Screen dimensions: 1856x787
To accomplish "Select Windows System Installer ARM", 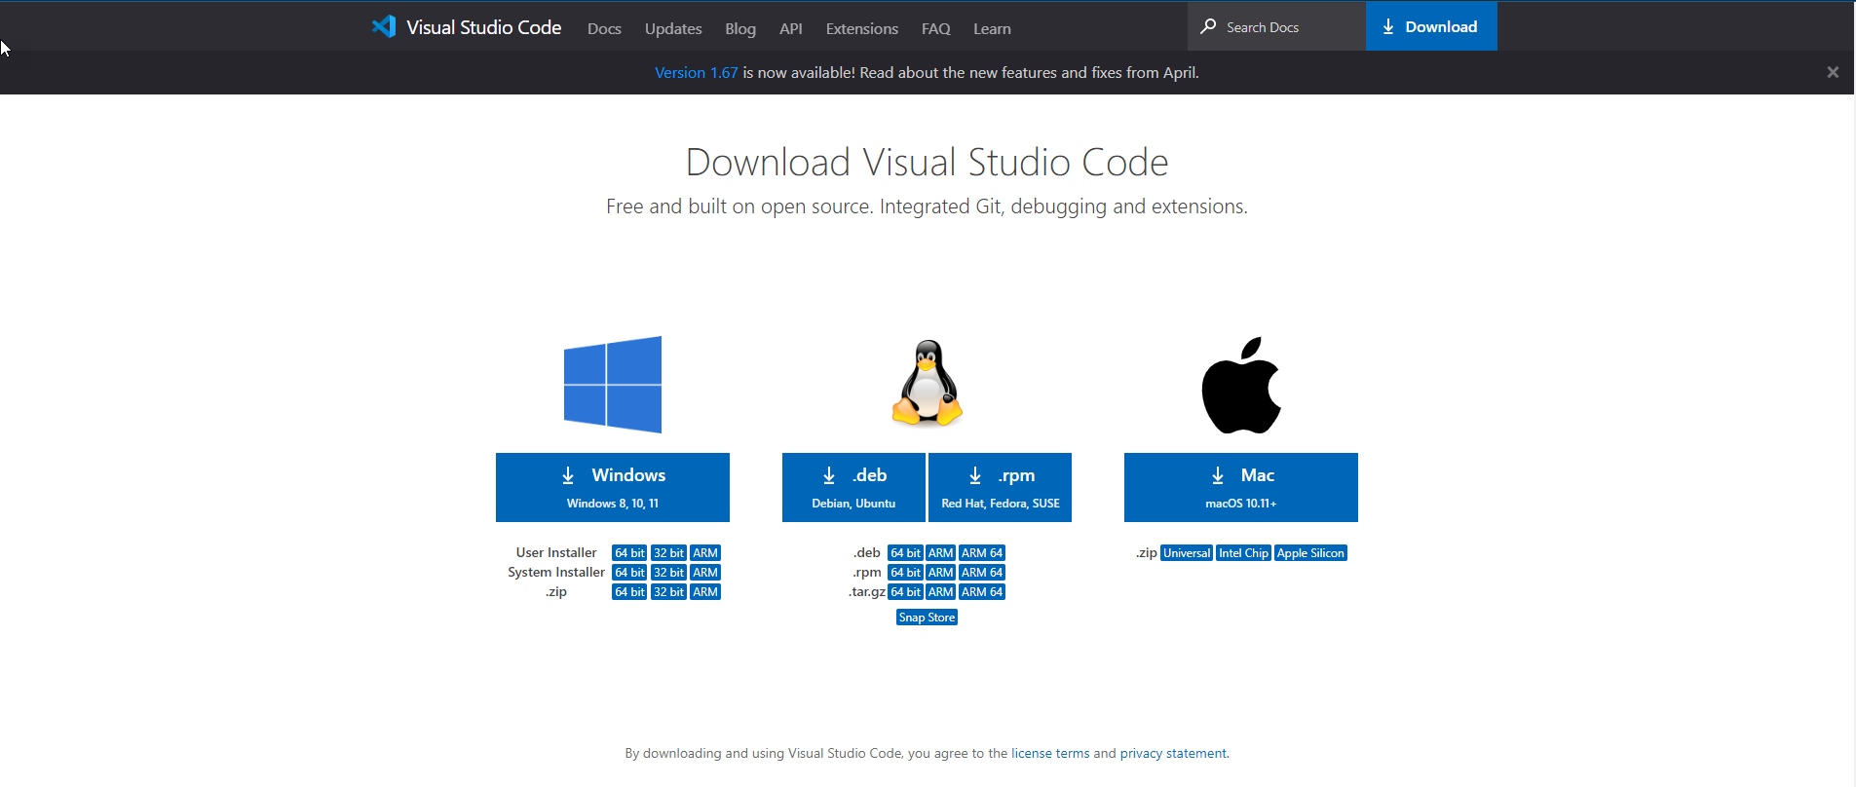I will (705, 572).
